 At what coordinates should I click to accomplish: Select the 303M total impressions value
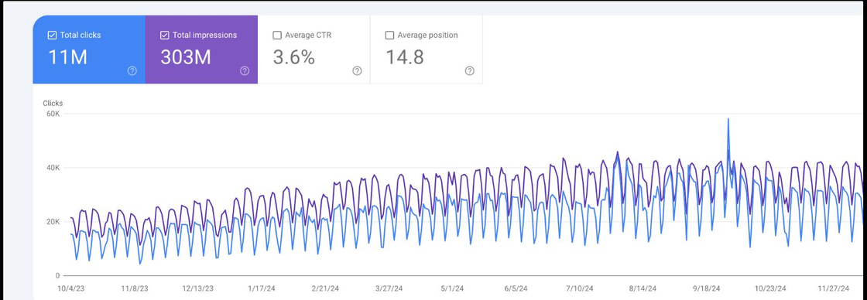point(185,57)
